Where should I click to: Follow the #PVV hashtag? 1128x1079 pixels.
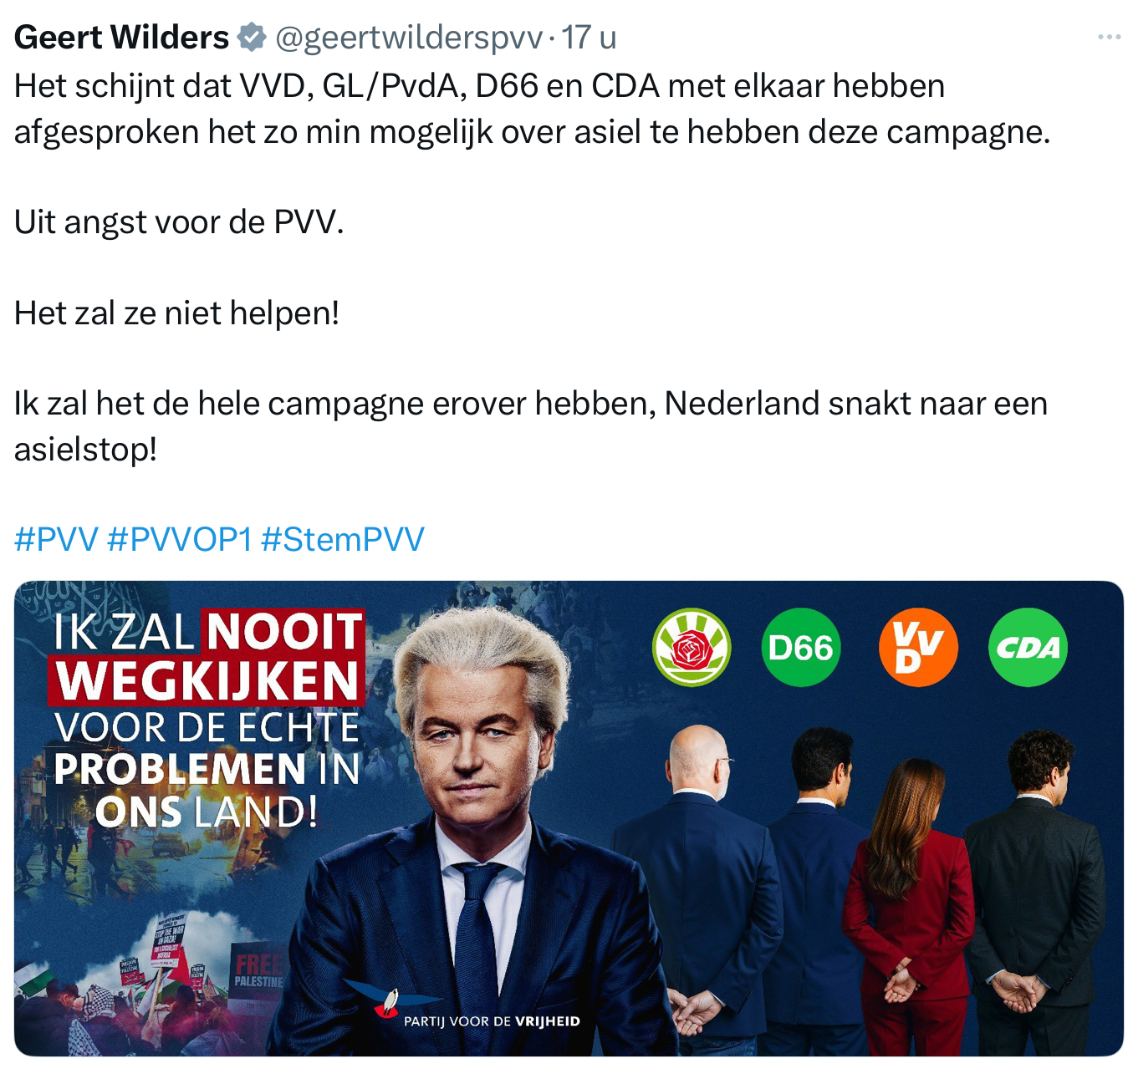click(56, 539)
